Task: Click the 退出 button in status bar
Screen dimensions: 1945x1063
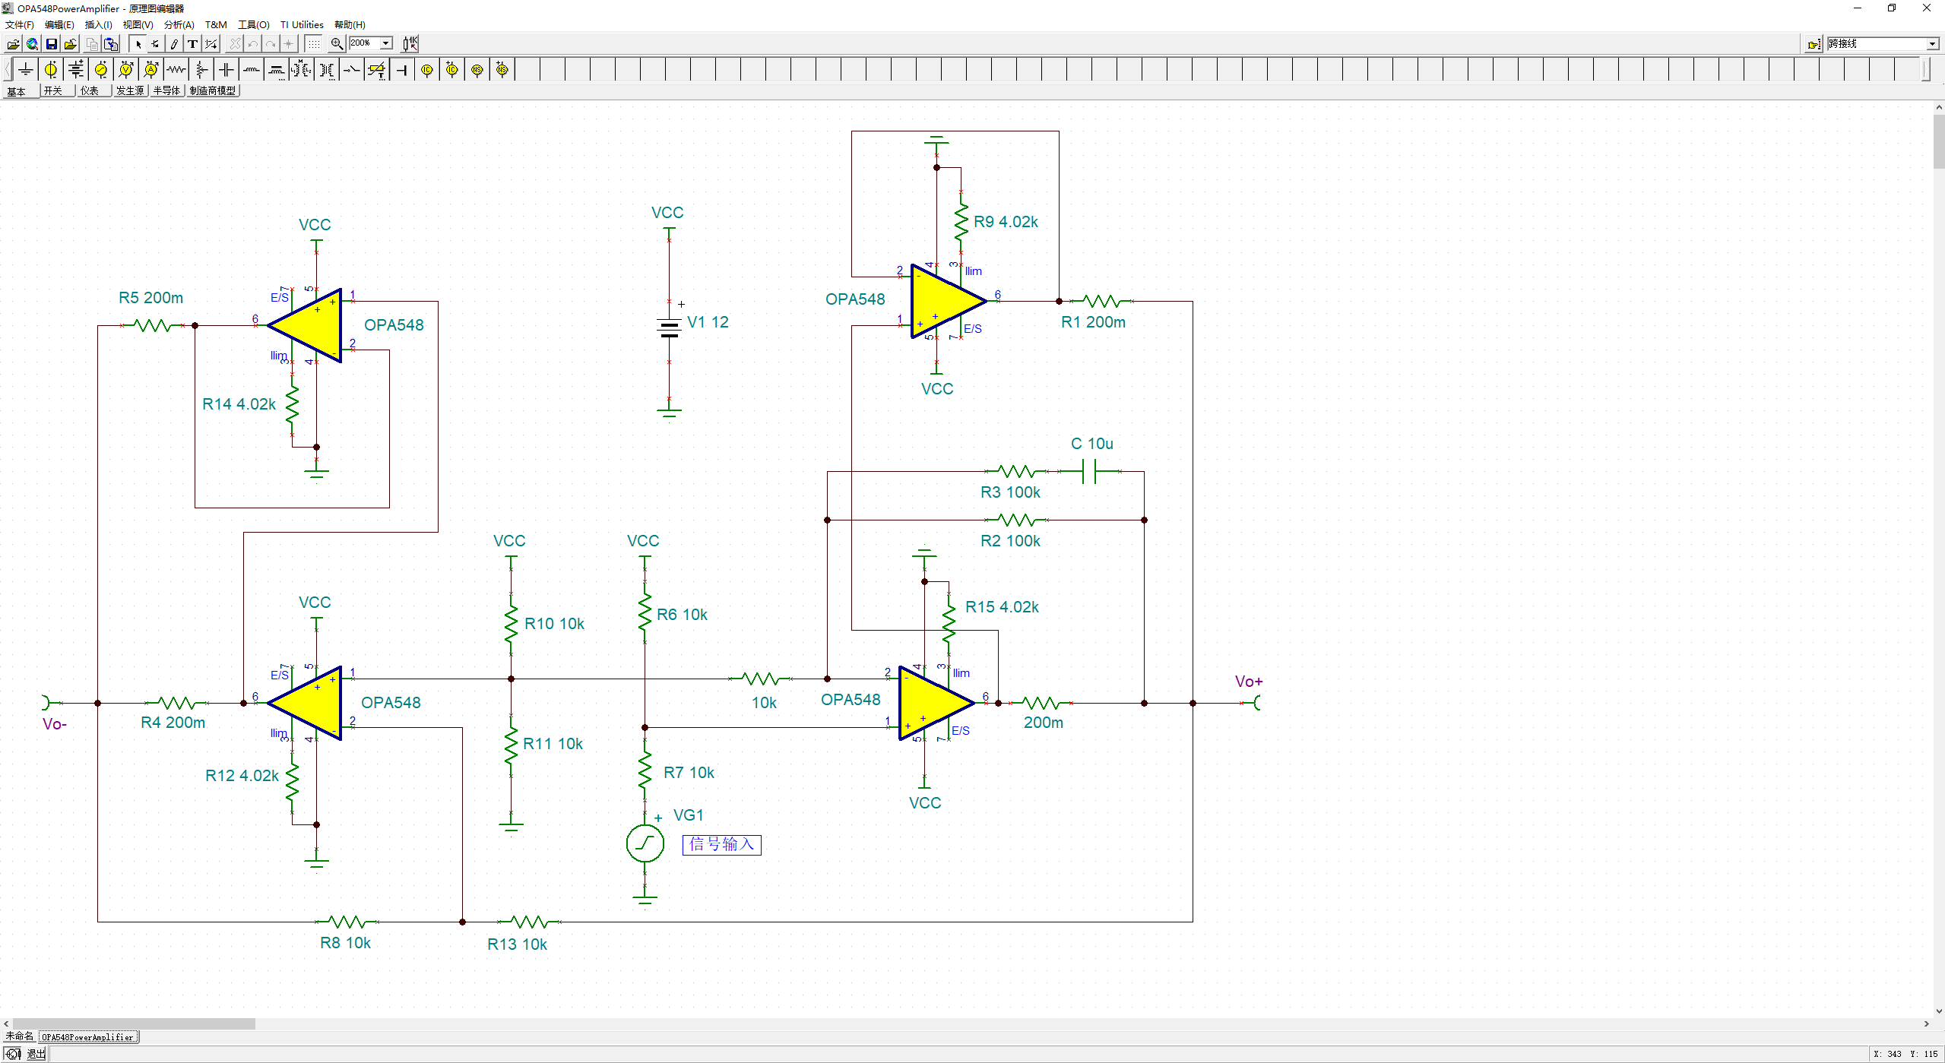Action: click(x=36, y=1054)
